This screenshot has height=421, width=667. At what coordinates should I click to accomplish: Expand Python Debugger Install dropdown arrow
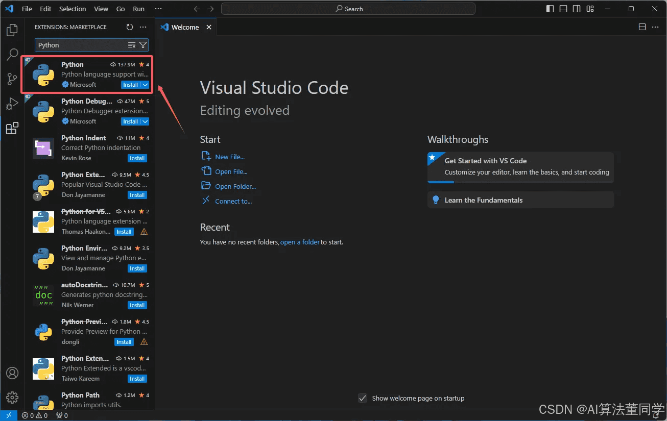pyautogui.click(x=145, y=121)
